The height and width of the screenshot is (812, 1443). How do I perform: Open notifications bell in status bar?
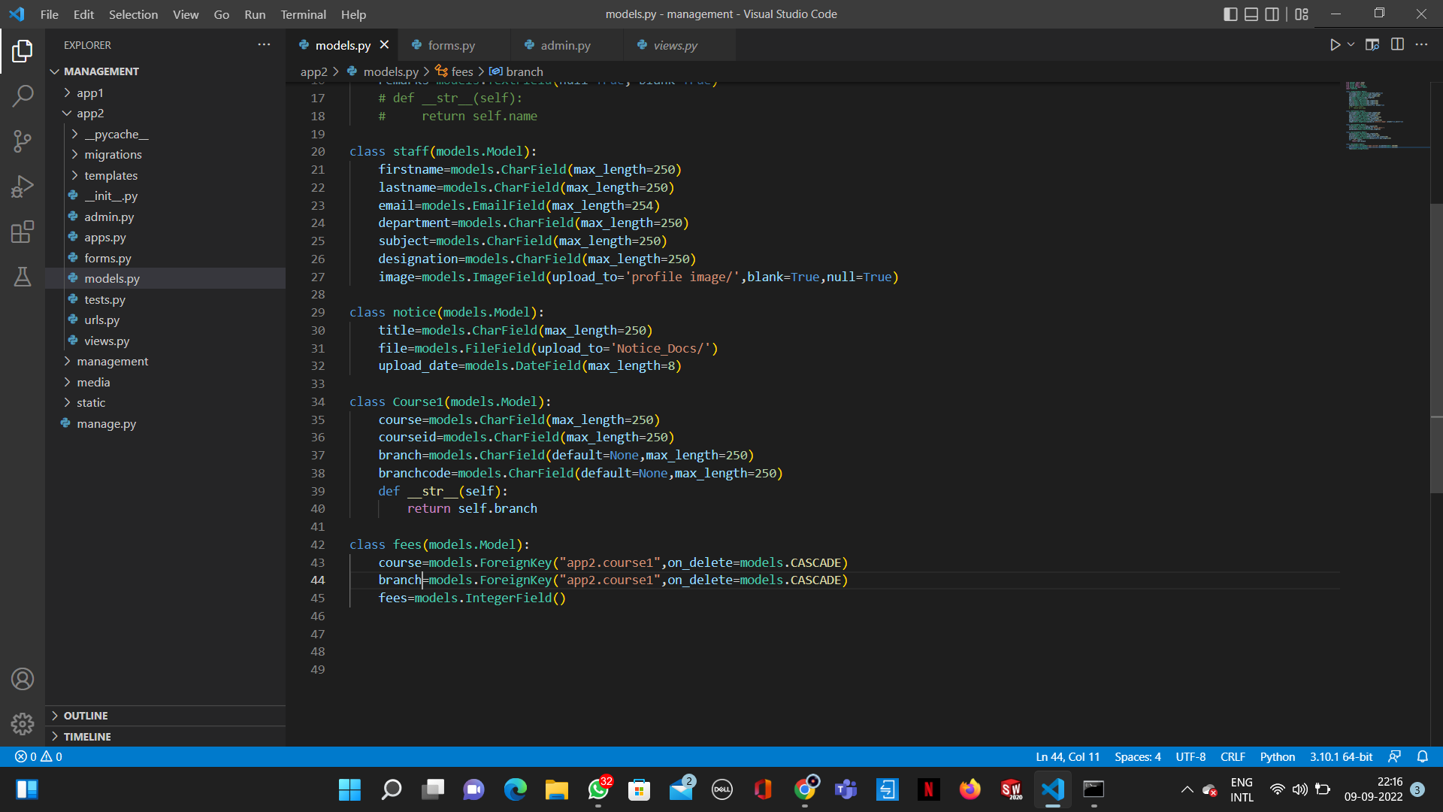1422,756
